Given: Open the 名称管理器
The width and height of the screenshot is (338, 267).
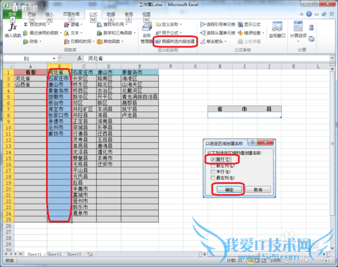Looking at the screenshot, I should point(147,33).
